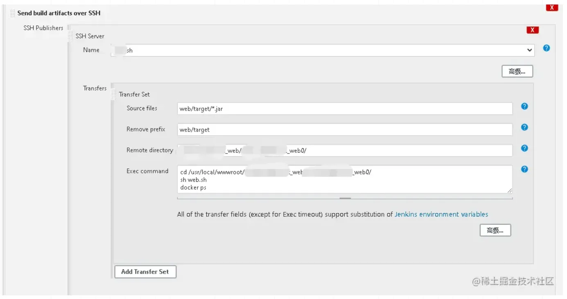Image resolution: width=567 pixels, height=299 pixels.
Task: Click into the Remove prefix input
Action: click(345, 129)
